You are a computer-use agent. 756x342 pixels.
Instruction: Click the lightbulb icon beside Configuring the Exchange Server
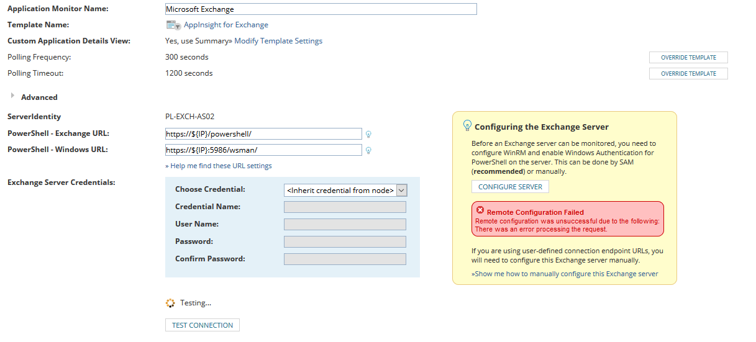click(x=468, y=125)
